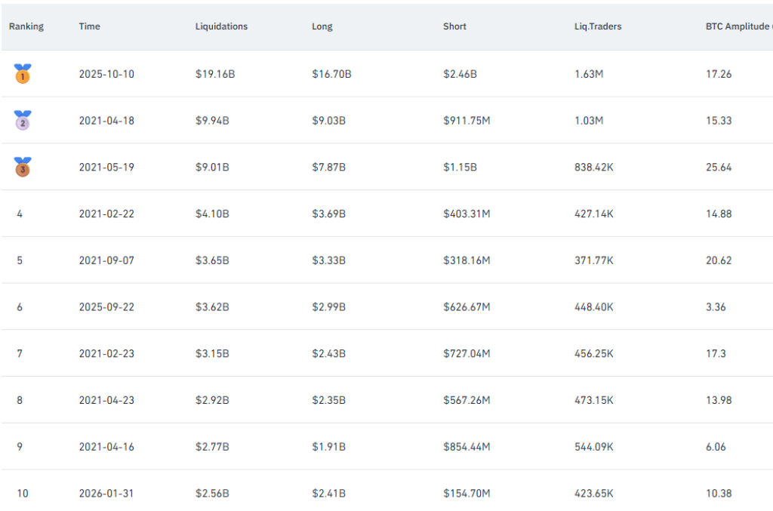Screen dimensions: 773x511
Task: Sort by the Ranking column header
Action: pos(26,26)
